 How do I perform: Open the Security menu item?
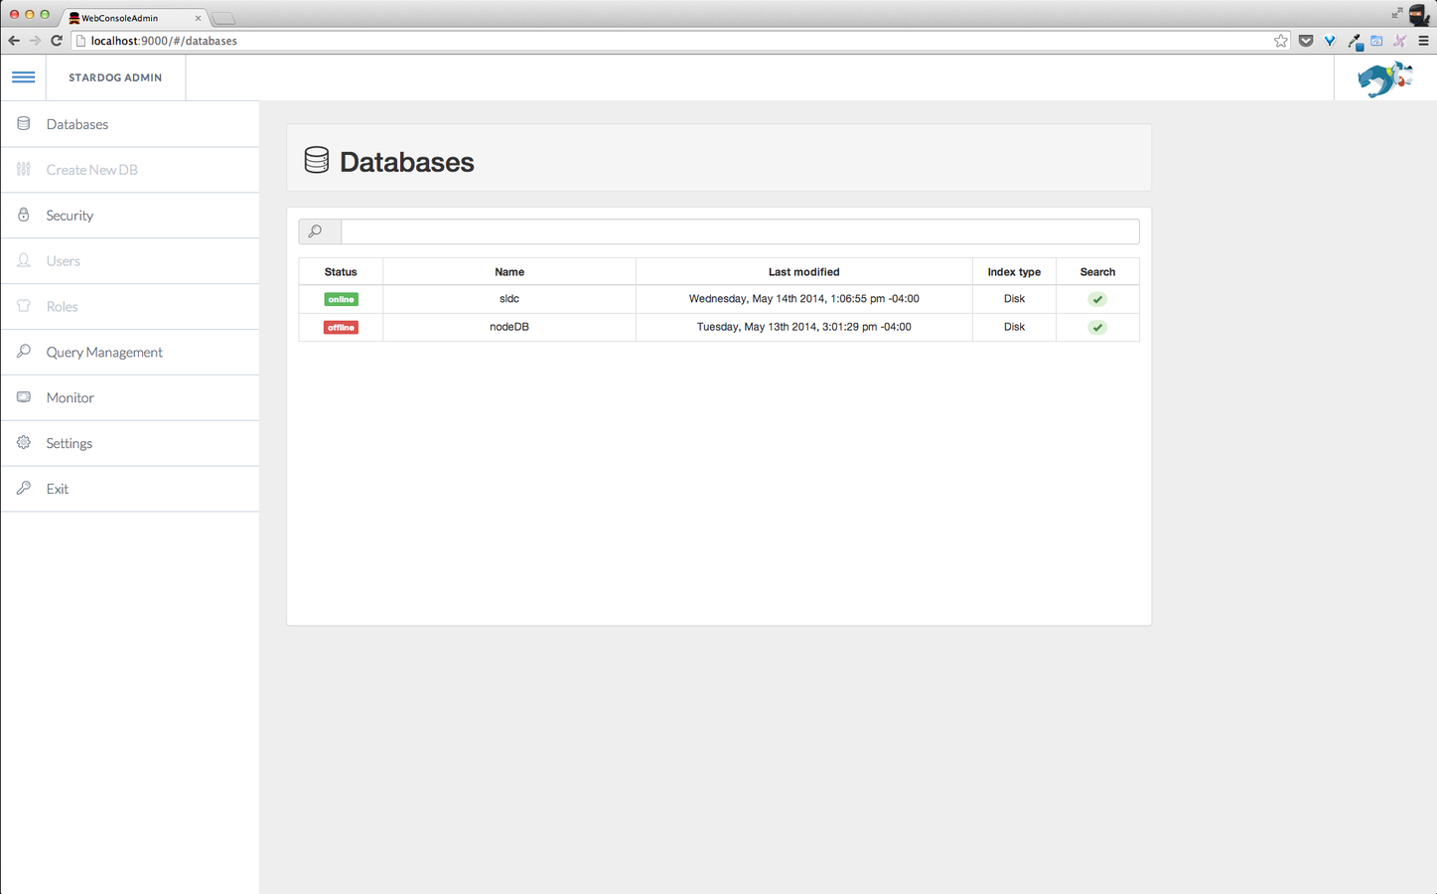(x=130, y=216)
